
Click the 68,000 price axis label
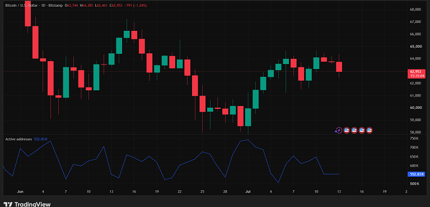tap(415, 10)
